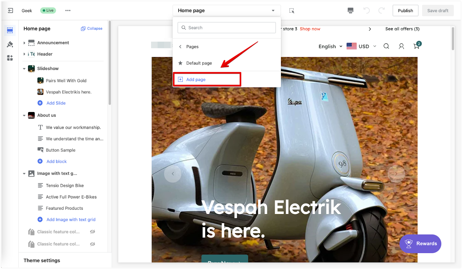Viewport: 462px width, 269px height.
Task: Open the shopping cart icon
Action: [417, 46]
